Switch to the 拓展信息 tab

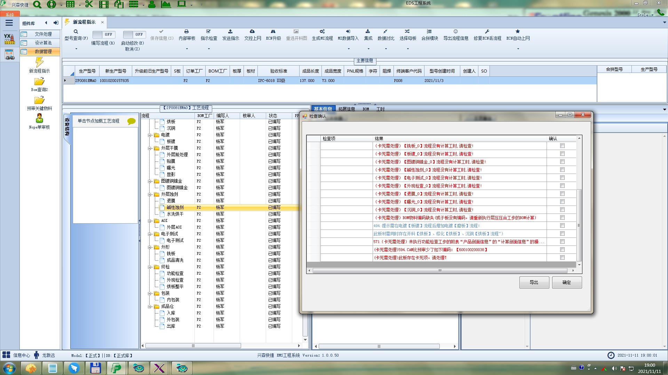point(347,109)
